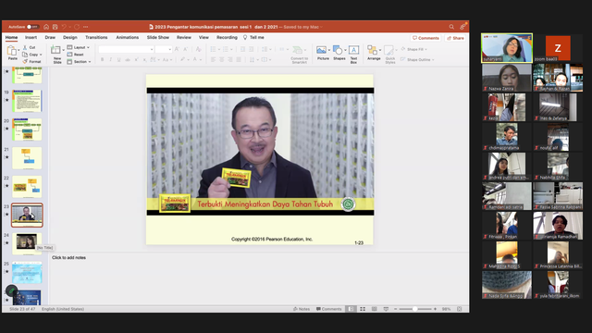Switch to Slide Sorter view in status bar
This screenshot has width=592, height=333.
[x=363, y=309]
